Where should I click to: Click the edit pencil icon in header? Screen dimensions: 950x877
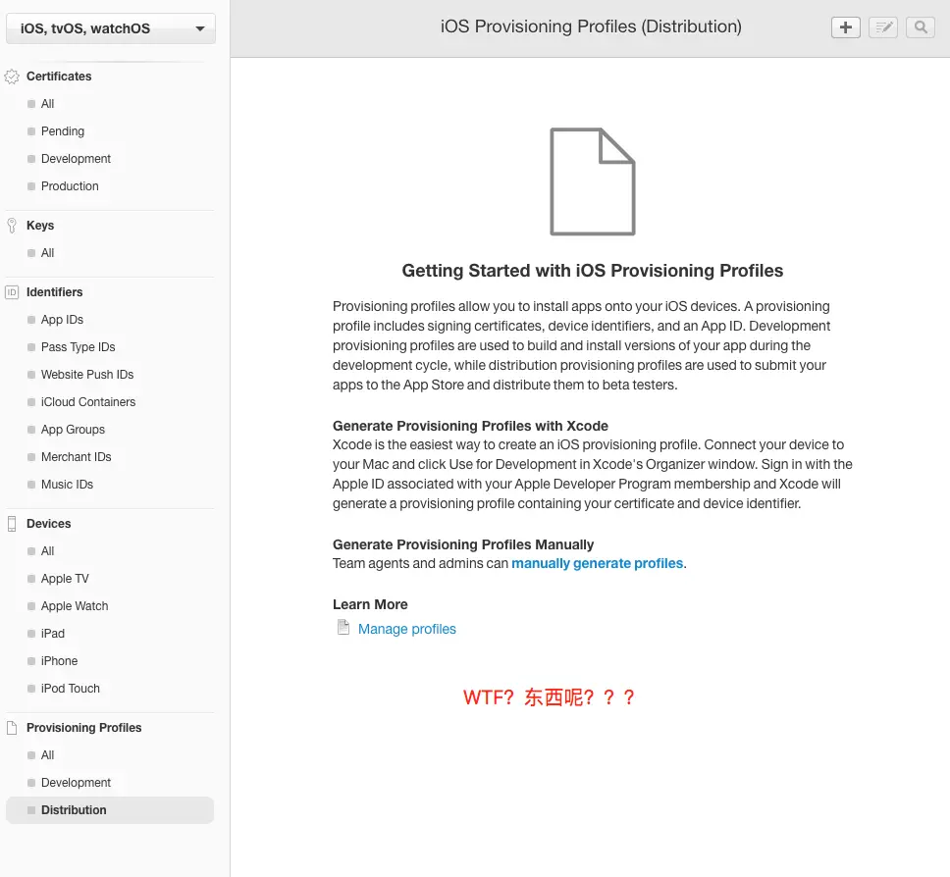[x=883, y=27]
